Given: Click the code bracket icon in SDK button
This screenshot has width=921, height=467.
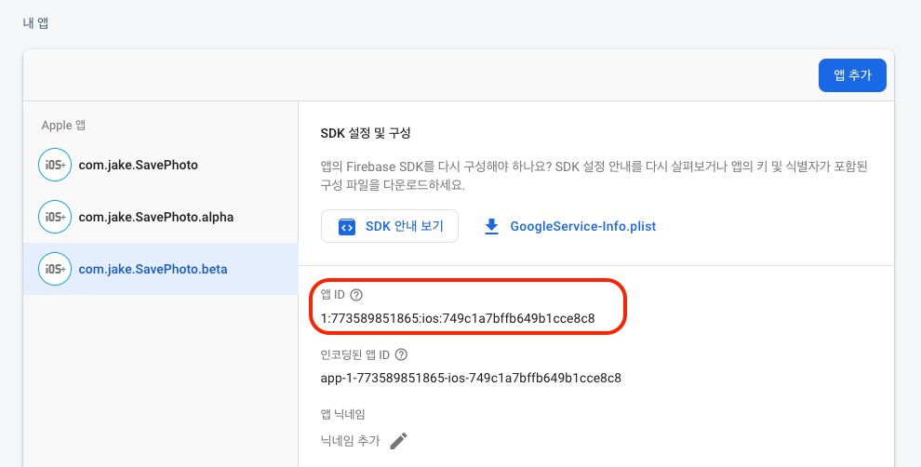Looking at the screenshot, I should (347, 227).
